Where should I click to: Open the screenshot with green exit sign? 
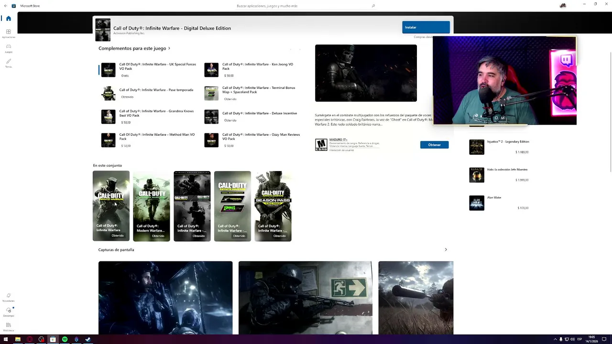point(305,298)
